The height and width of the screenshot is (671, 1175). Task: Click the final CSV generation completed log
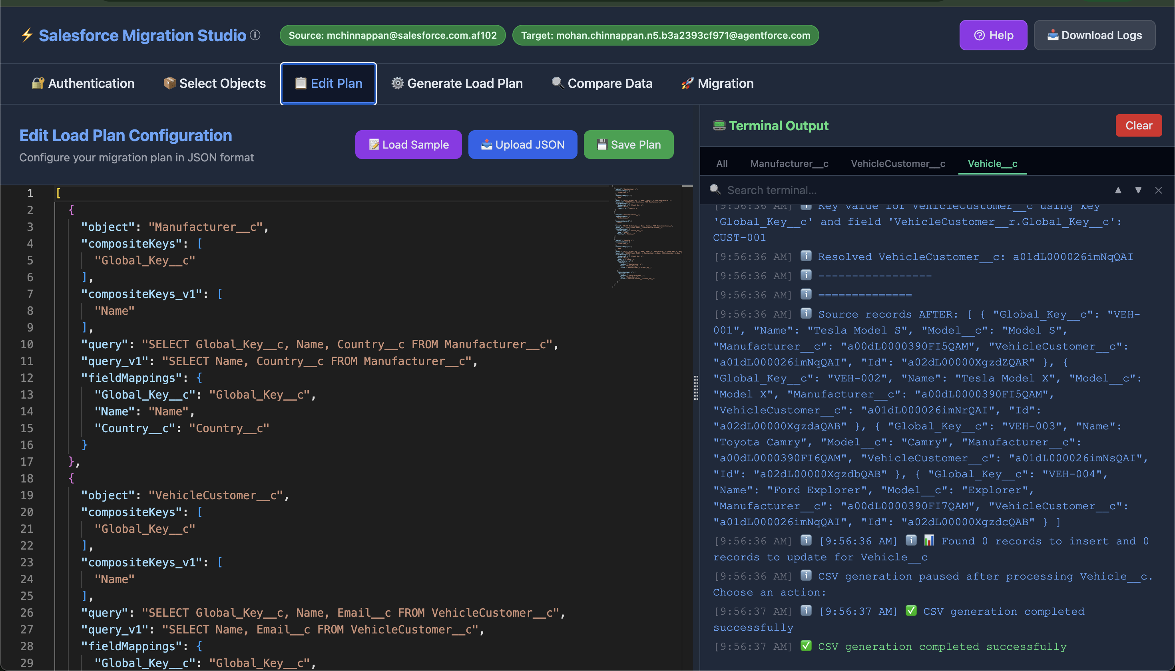890,647
